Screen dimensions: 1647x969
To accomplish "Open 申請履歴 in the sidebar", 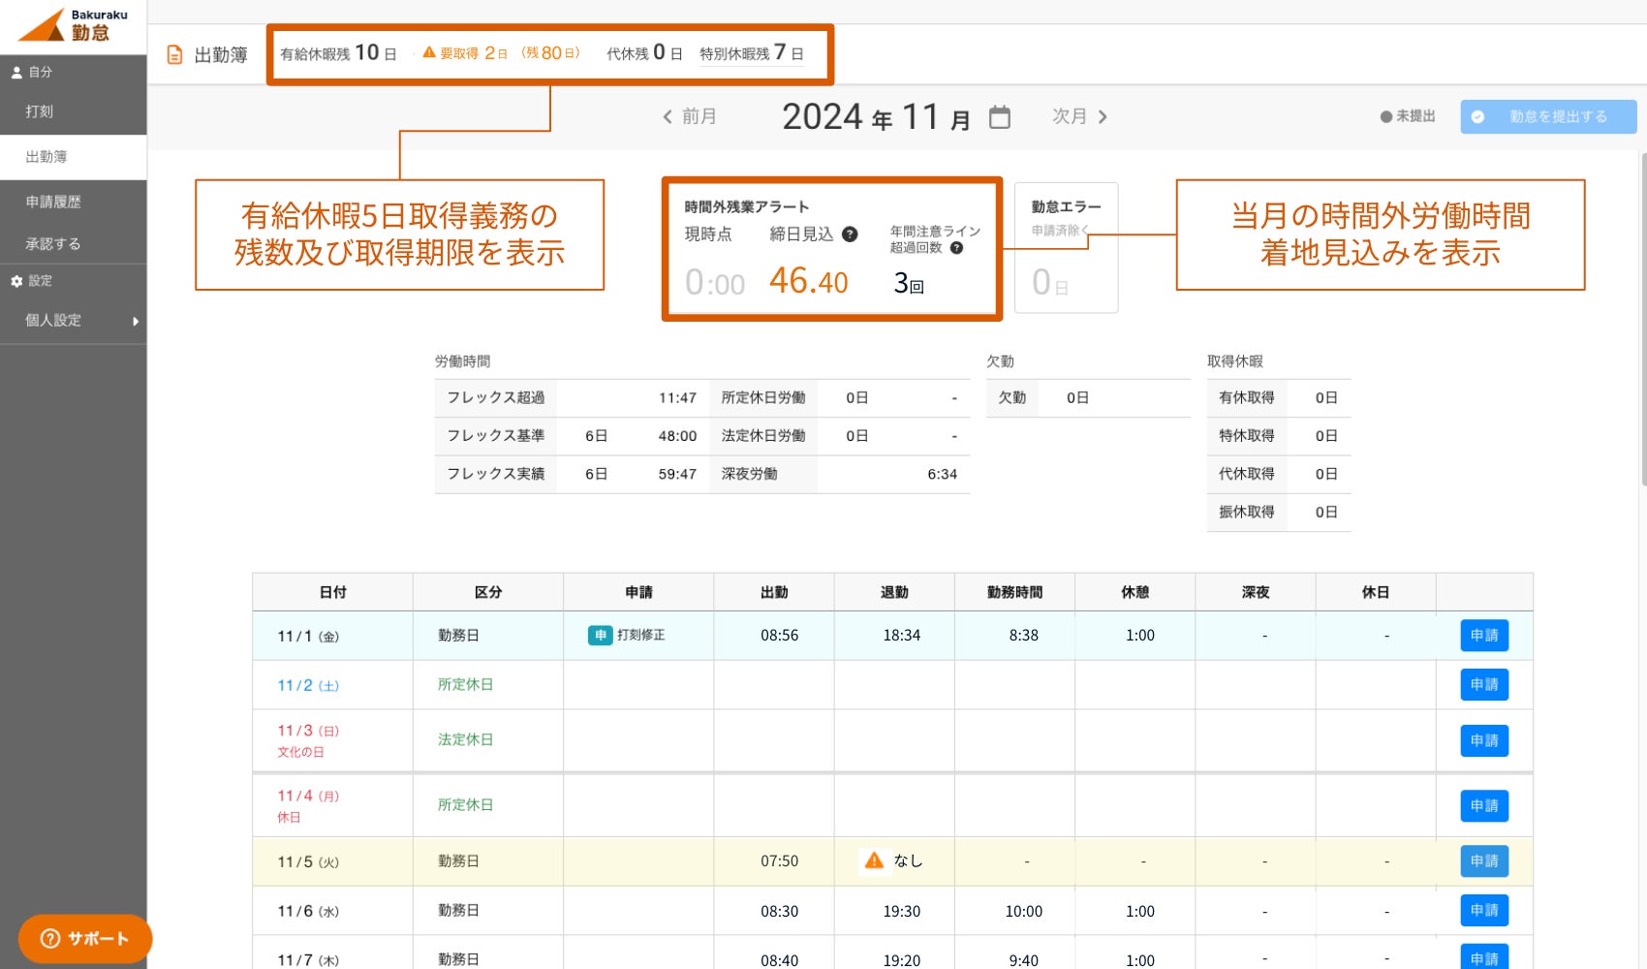I will (53, 202).
